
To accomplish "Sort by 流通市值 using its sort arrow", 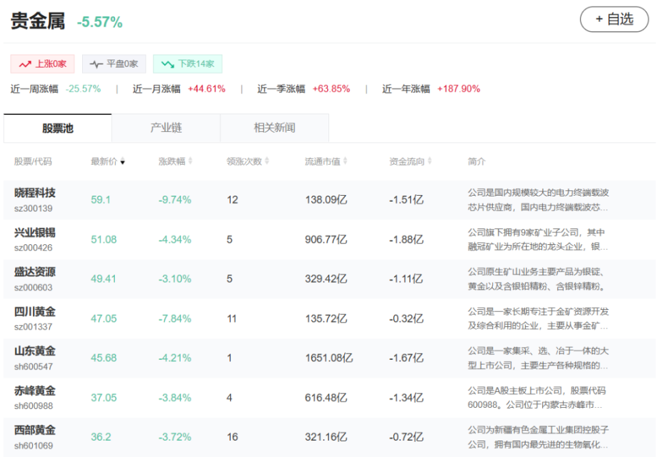I will 345,162.
